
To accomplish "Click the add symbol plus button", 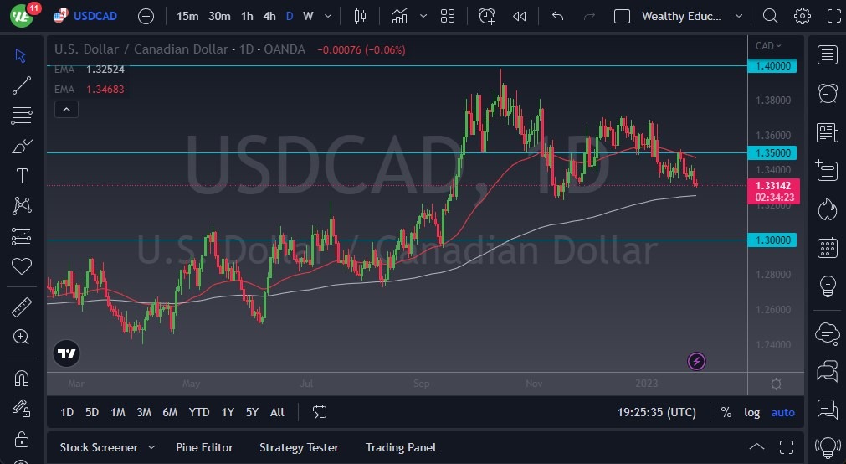I will click(146, 16).
